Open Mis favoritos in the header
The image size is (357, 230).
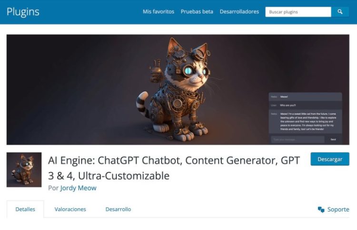coord(159,11)
